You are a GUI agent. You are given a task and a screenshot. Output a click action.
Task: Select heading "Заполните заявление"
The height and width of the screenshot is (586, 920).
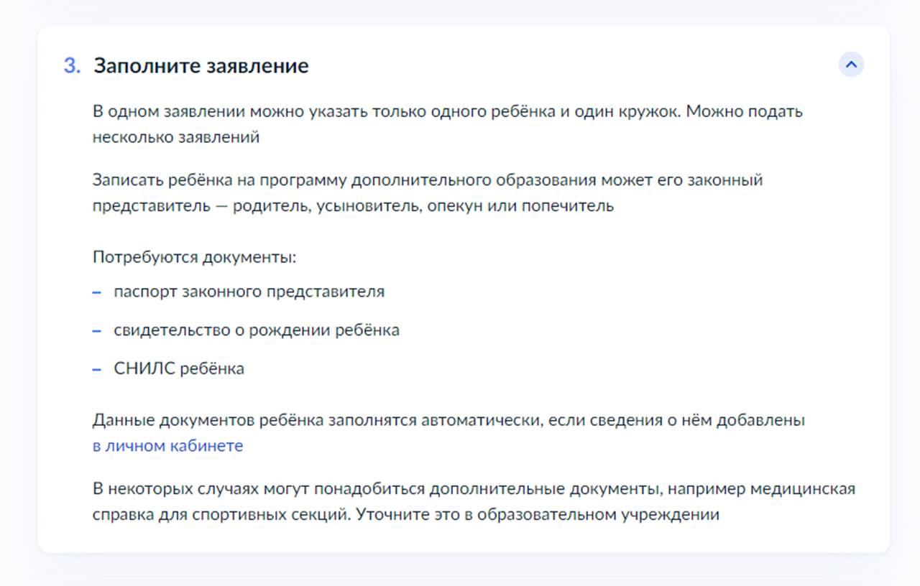[x=201, y=65]
